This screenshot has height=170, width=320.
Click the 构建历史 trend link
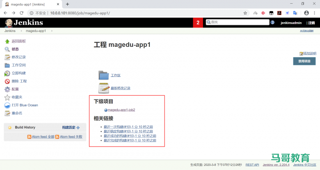coord(69,127)
